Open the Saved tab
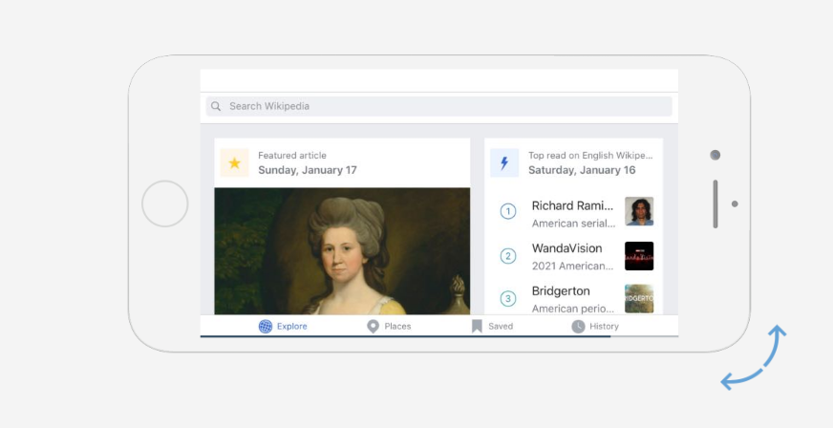The height and width of the screenshot is (428, 833). [493, 326]
